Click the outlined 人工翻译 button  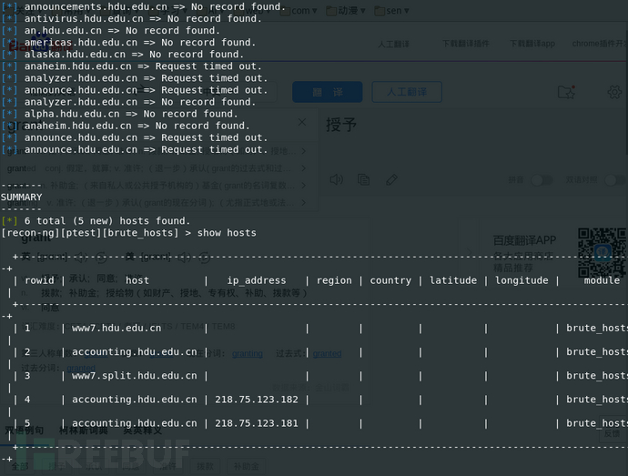[x=407, y=92]
